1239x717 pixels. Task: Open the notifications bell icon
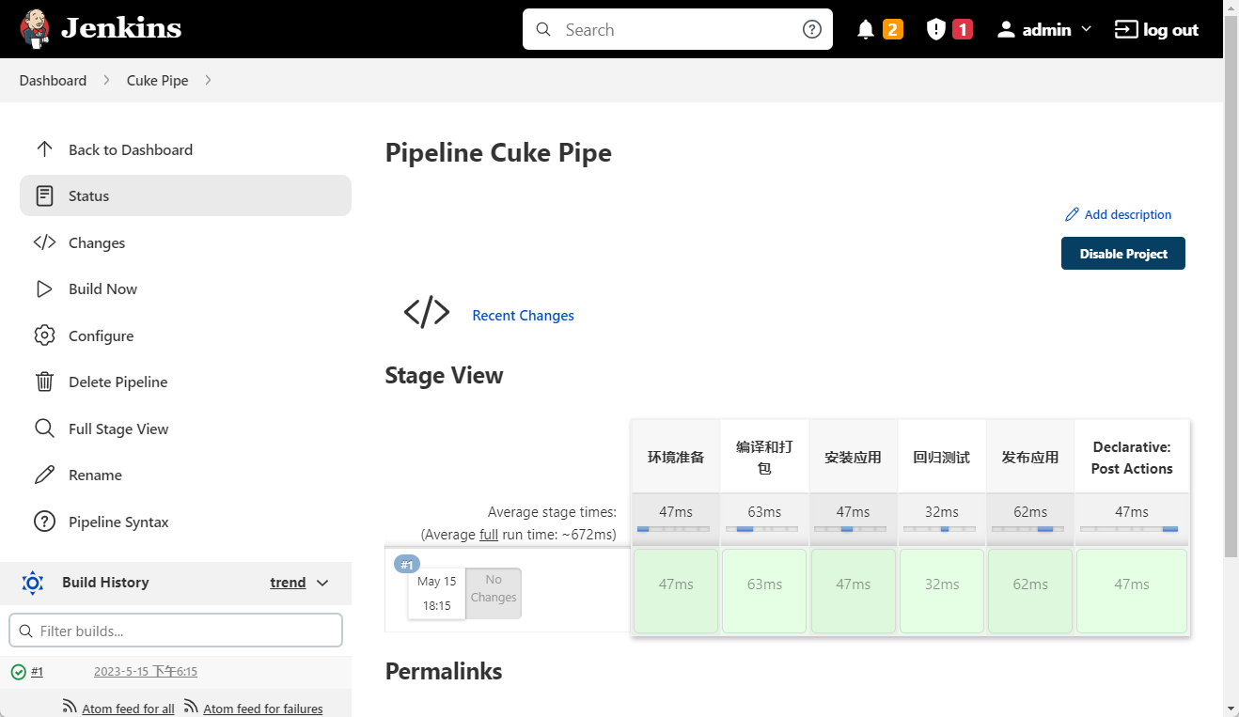[x=866, y=30]
